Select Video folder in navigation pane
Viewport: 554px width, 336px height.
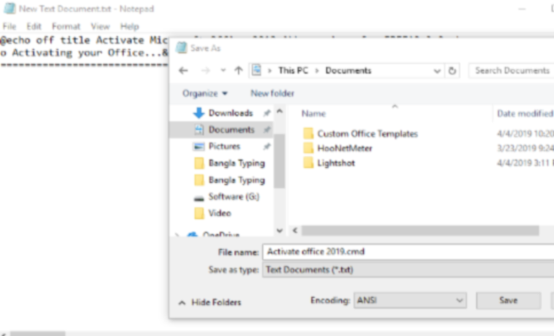click(x=219, y=214)
